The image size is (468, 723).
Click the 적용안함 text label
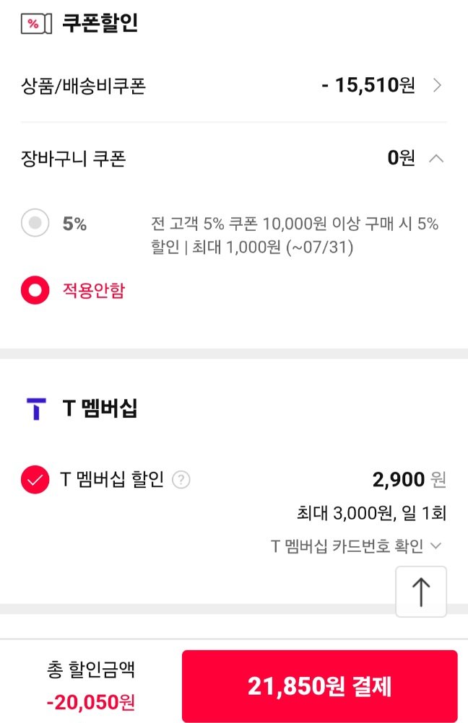coord(94,290)
